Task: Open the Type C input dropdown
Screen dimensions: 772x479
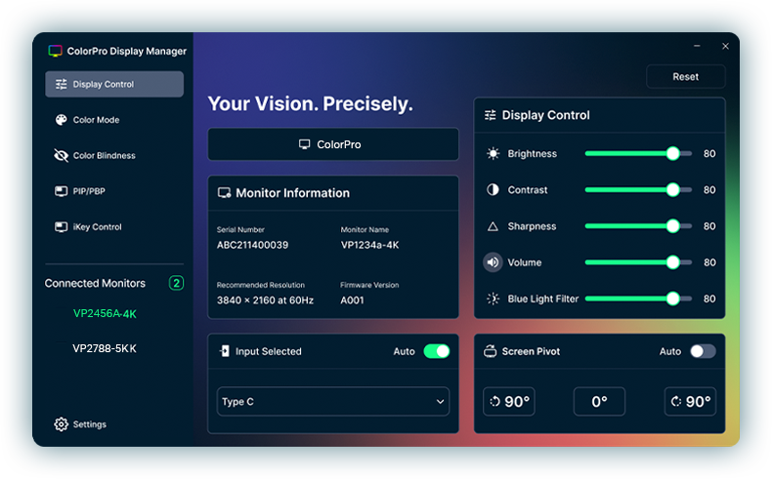Action: click(333, 401)
